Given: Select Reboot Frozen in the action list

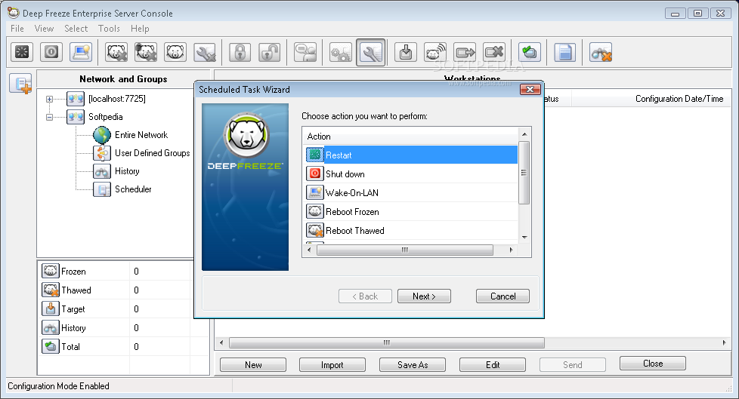Looking at the screenshot, I should (x=412, y=211).
